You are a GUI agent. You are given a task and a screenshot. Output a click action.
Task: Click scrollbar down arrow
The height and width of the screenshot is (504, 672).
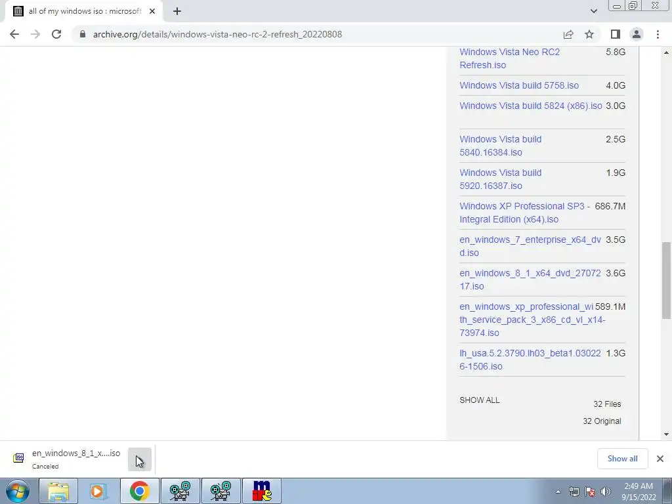coord(666,434)
